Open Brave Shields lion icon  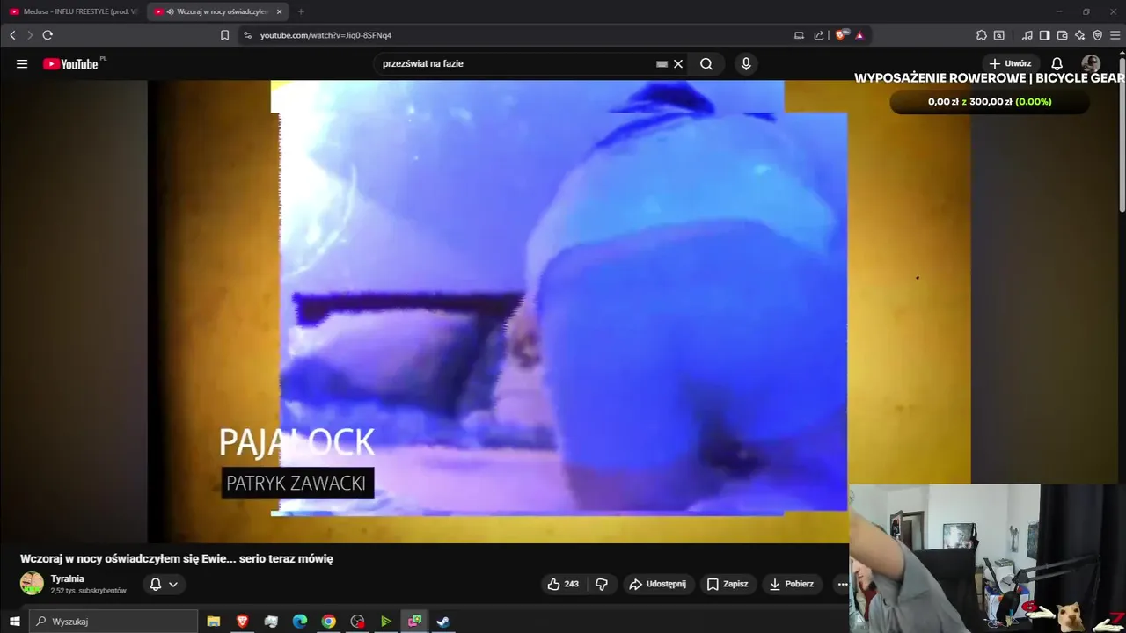pos(841,35)
